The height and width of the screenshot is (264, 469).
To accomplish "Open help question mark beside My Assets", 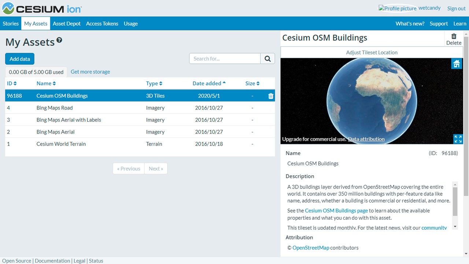I will click(x=59, y=40).
